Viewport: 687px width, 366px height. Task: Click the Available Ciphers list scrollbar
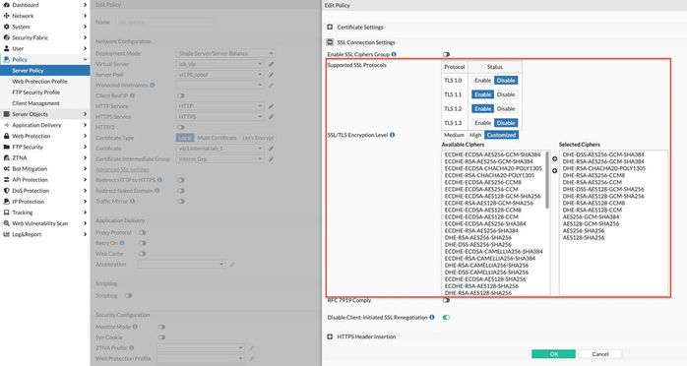point(547,180)
